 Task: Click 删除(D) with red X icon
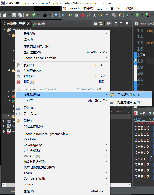[63, 82]
